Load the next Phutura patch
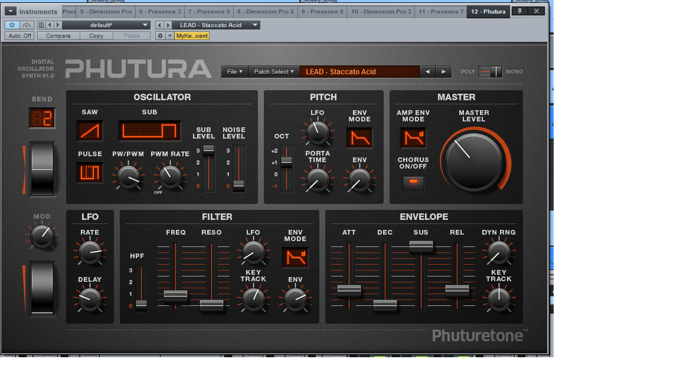The image size is (680, 382). point(443,72)
